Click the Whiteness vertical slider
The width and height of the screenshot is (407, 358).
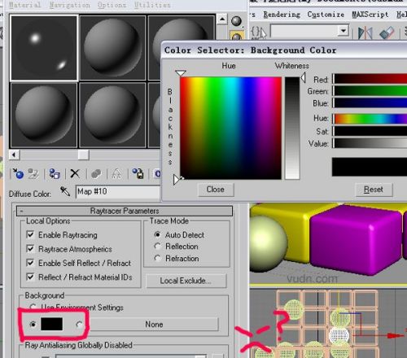292,128
